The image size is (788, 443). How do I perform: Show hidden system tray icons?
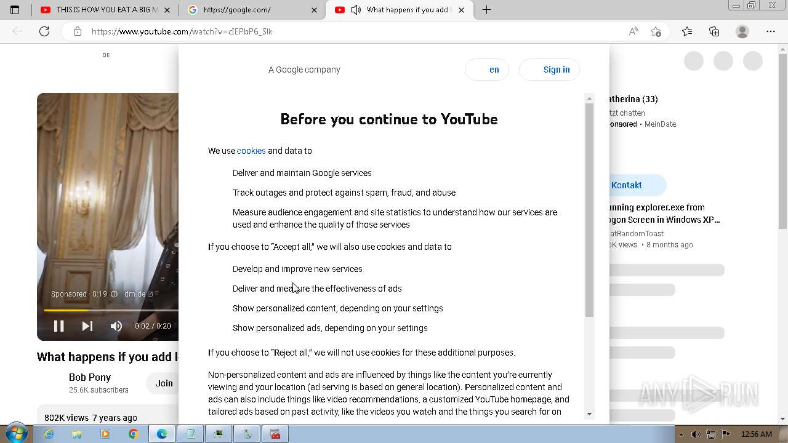point(681,434)
